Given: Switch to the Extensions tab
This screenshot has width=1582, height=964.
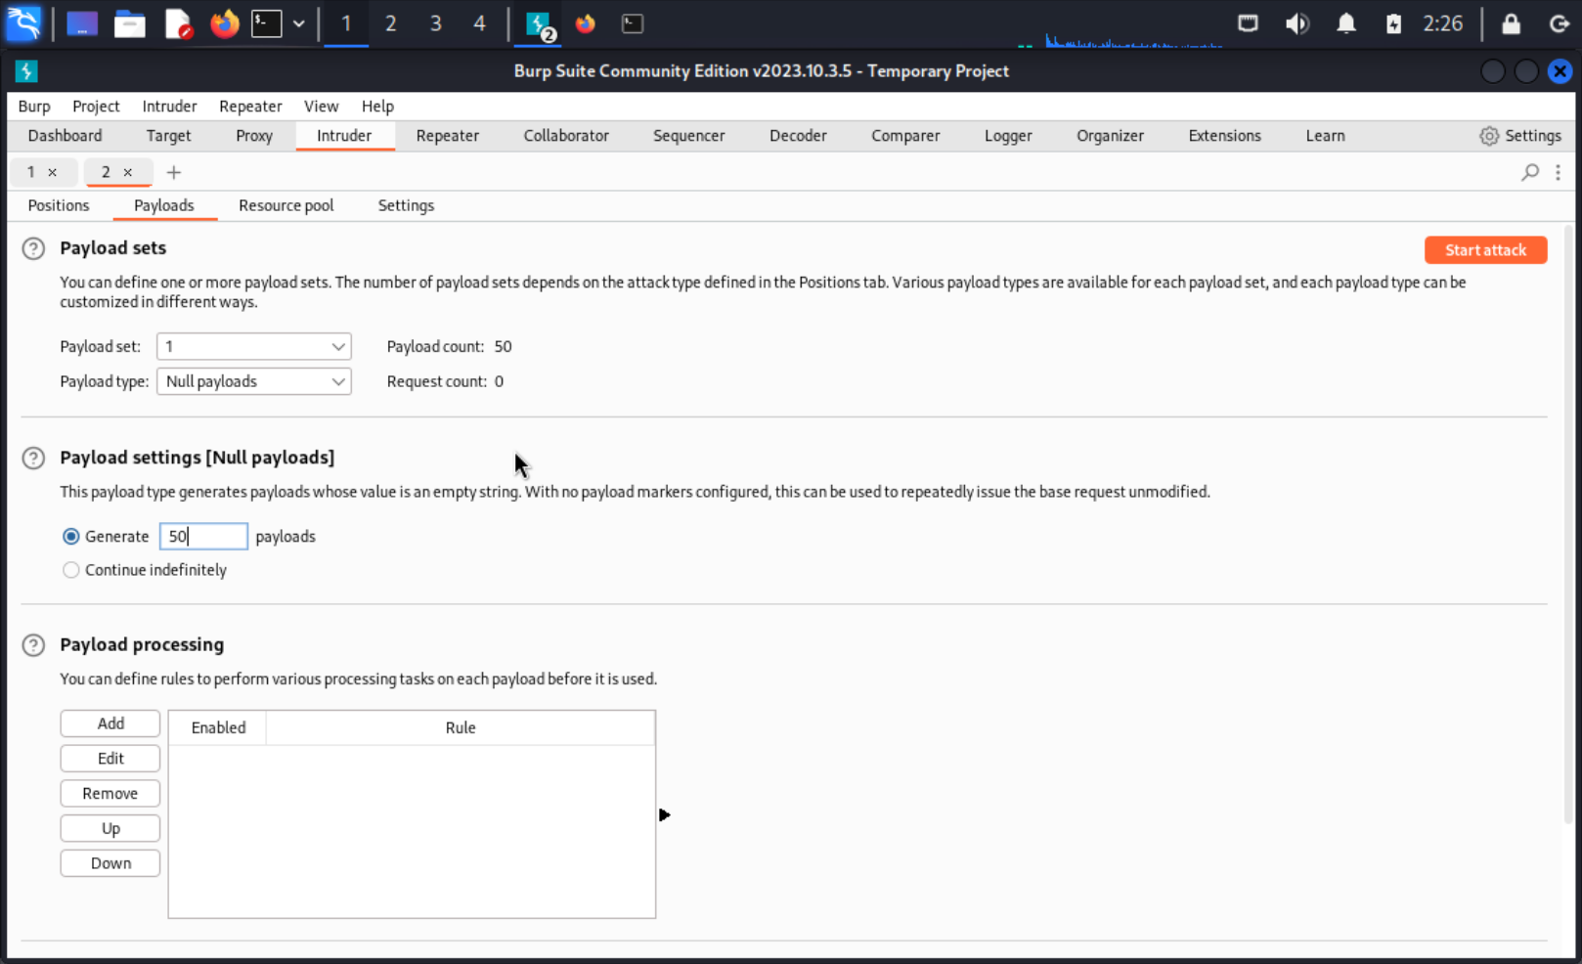Looking at the screenshot, I should [x=1224, y=136].
